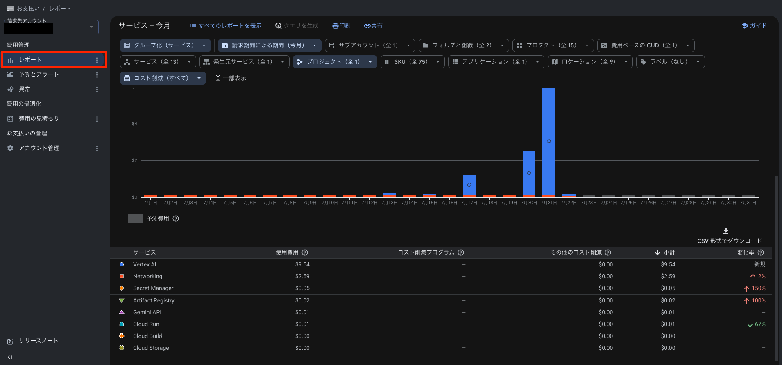This screenshot has height=365, width=782.
Task: Open the more-options menu for 異常
Action: click(97, 90)
